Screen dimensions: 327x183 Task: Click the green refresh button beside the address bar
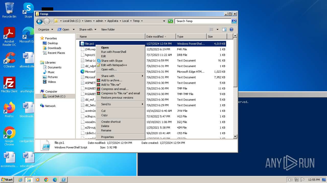point(170,21)
